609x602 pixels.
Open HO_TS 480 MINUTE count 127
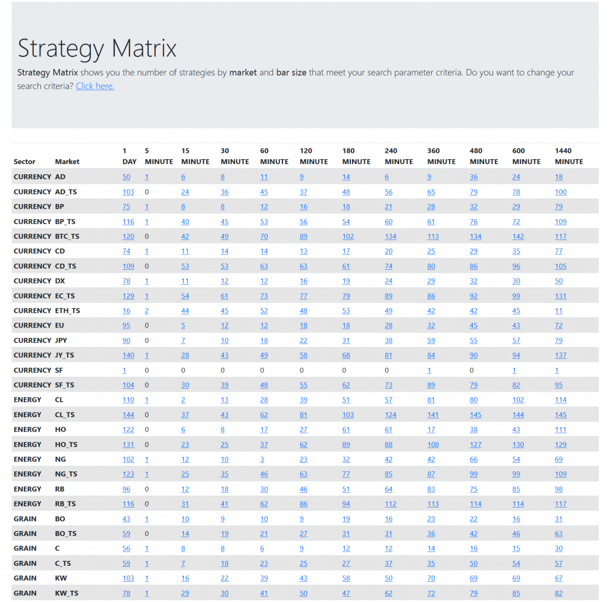point(475,445)
